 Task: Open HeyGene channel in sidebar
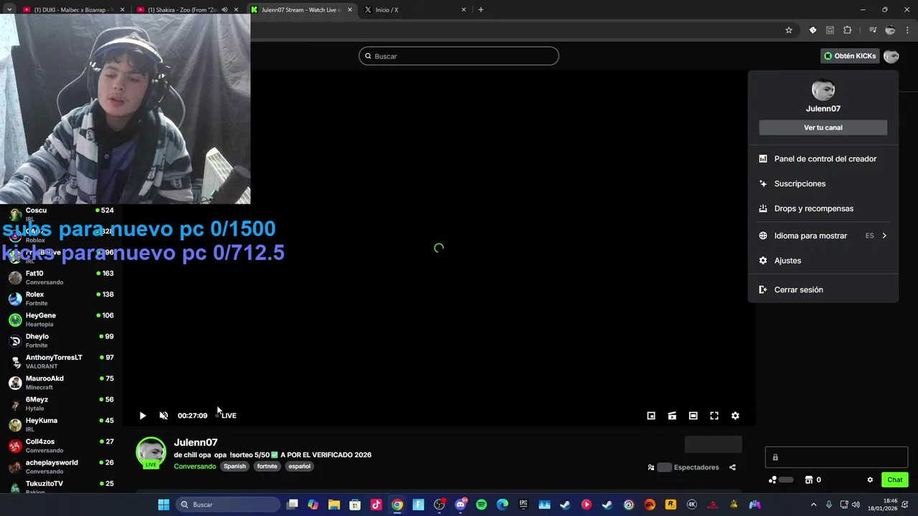point(61,320)
